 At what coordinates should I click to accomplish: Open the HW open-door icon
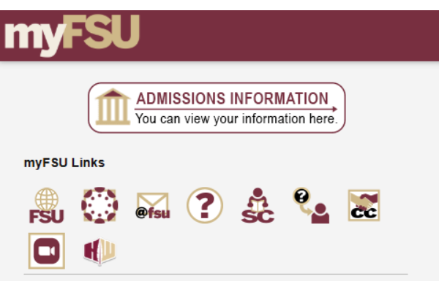click(x=100, y=251)
